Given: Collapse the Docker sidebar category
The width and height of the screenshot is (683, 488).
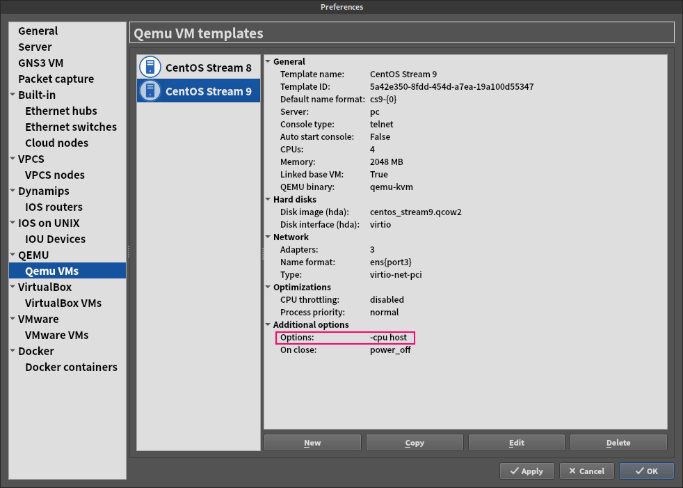Looking at the screenshot, I should click(12, 351).
